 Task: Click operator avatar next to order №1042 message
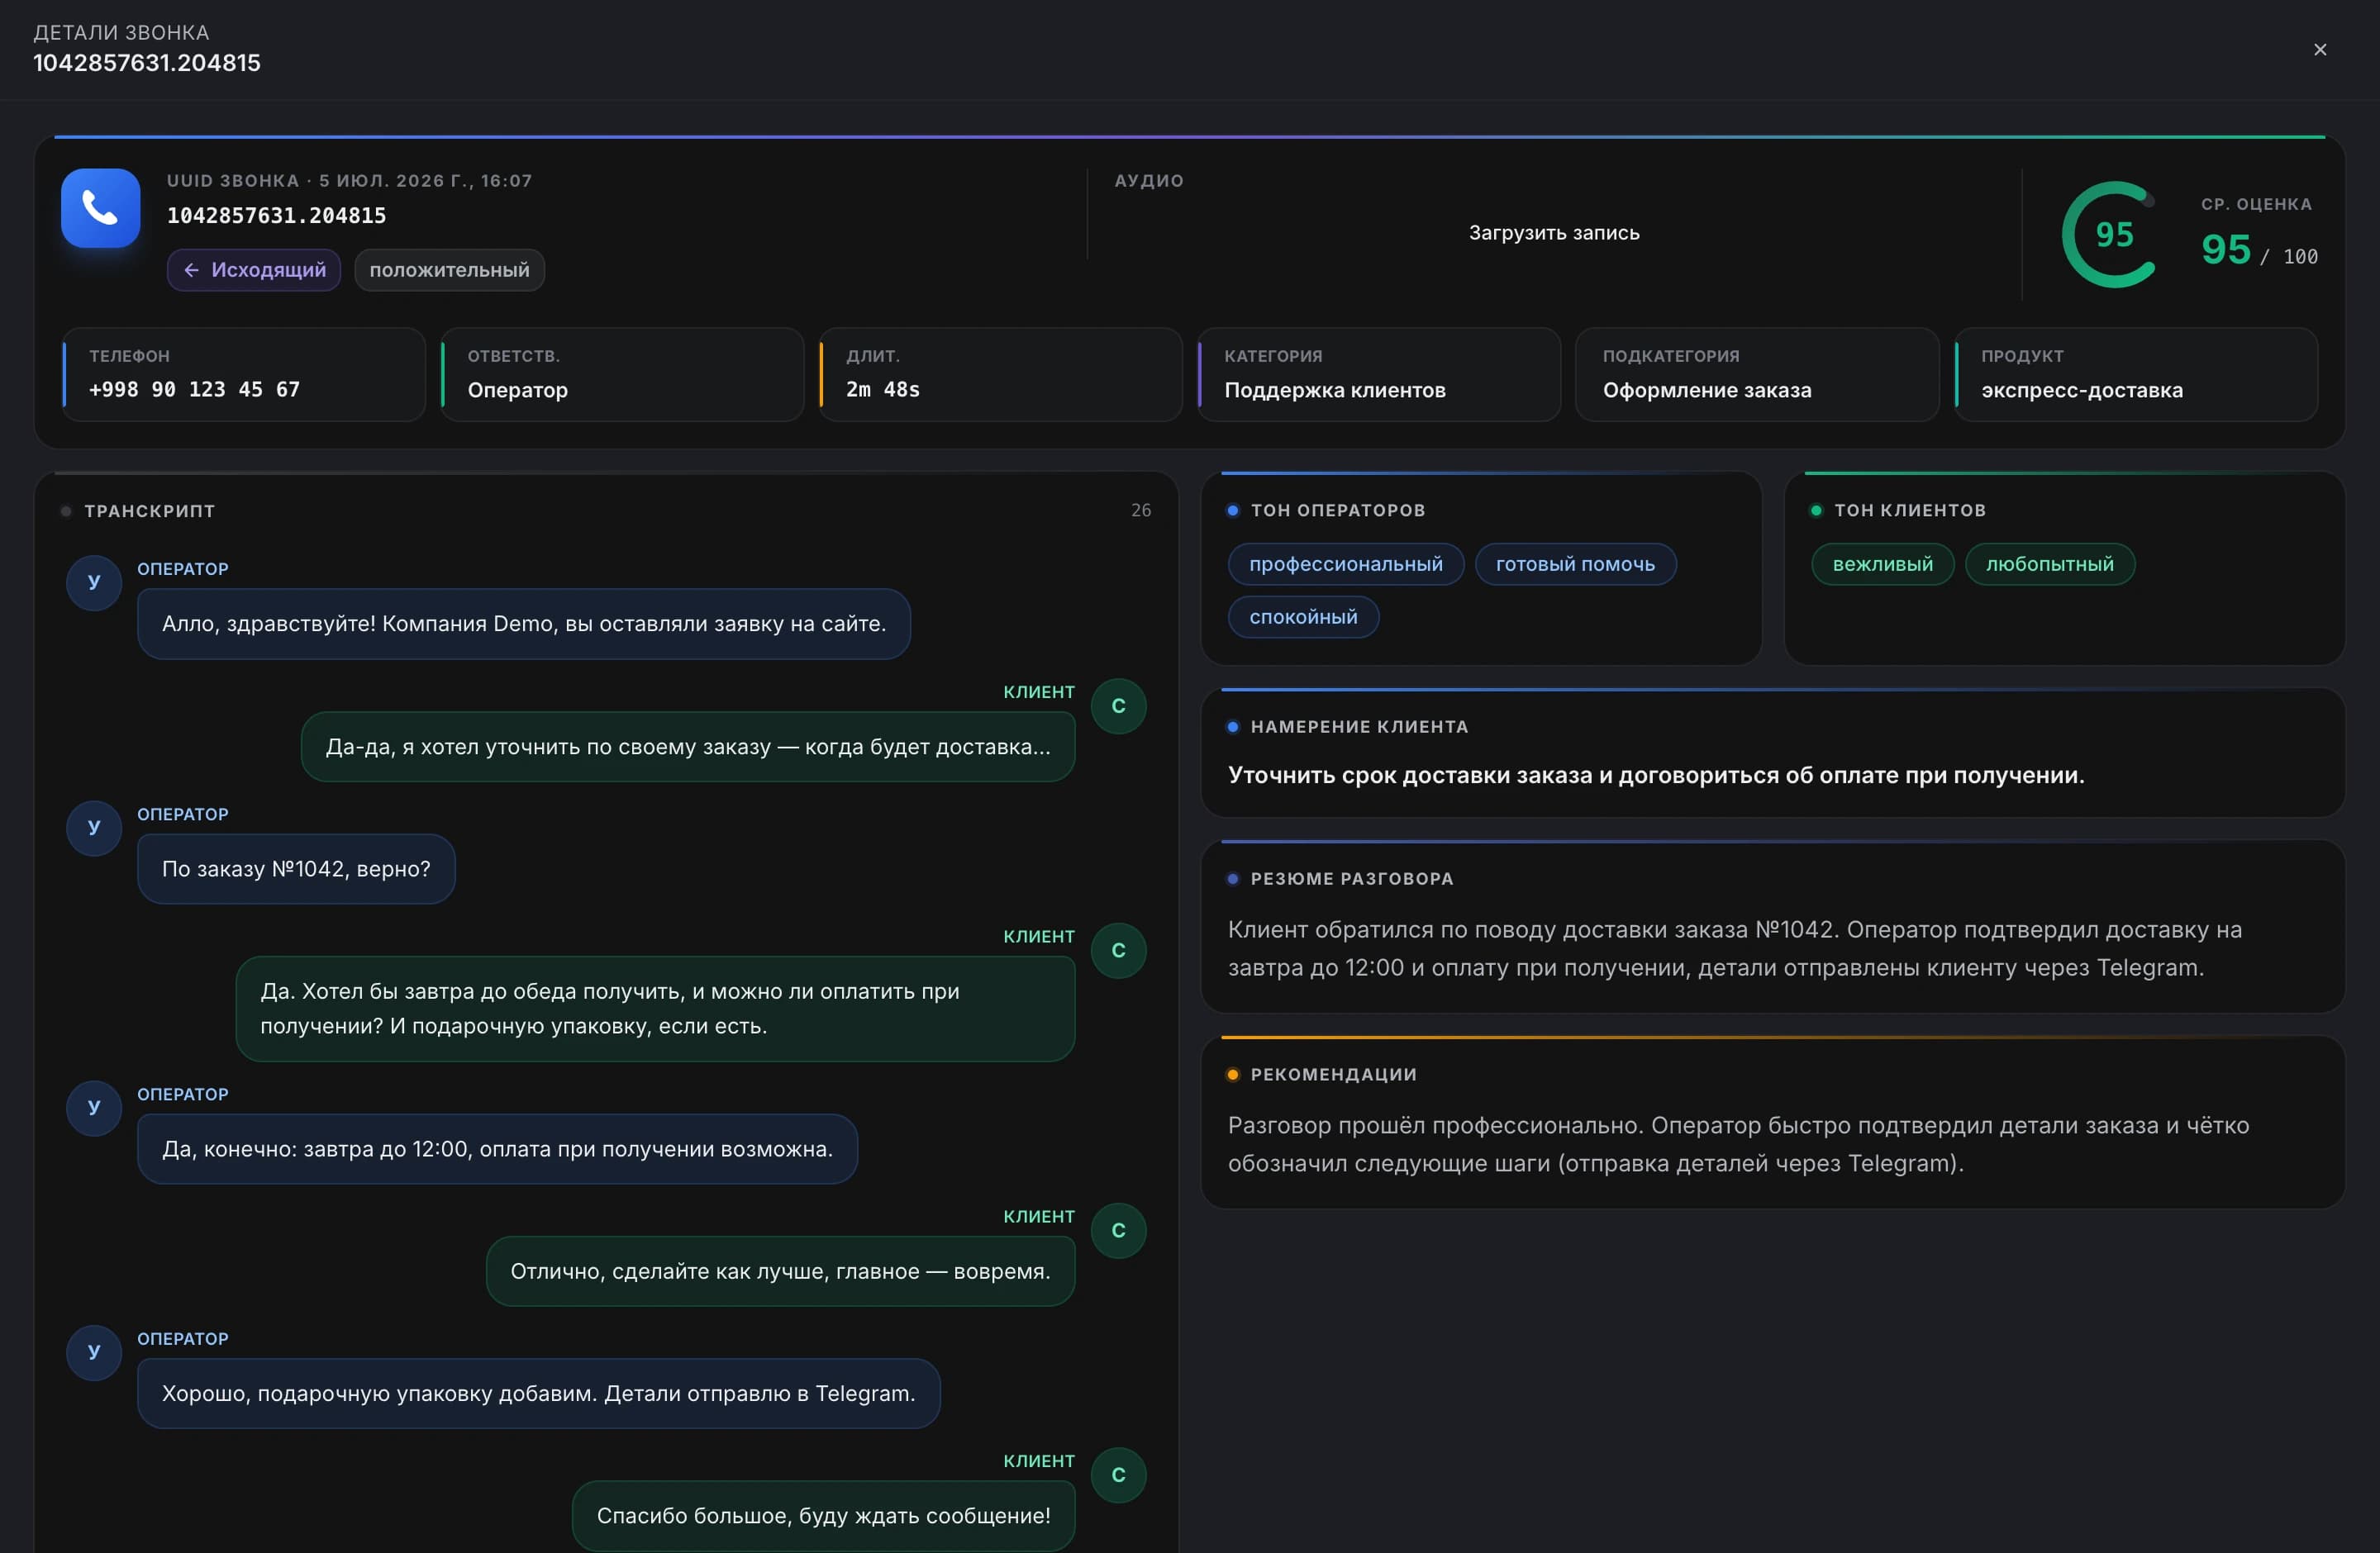coord(94,828)
